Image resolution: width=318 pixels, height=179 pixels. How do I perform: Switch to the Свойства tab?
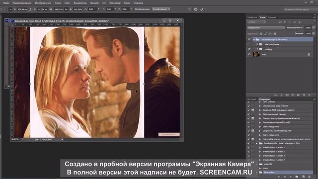coord(252,17)
